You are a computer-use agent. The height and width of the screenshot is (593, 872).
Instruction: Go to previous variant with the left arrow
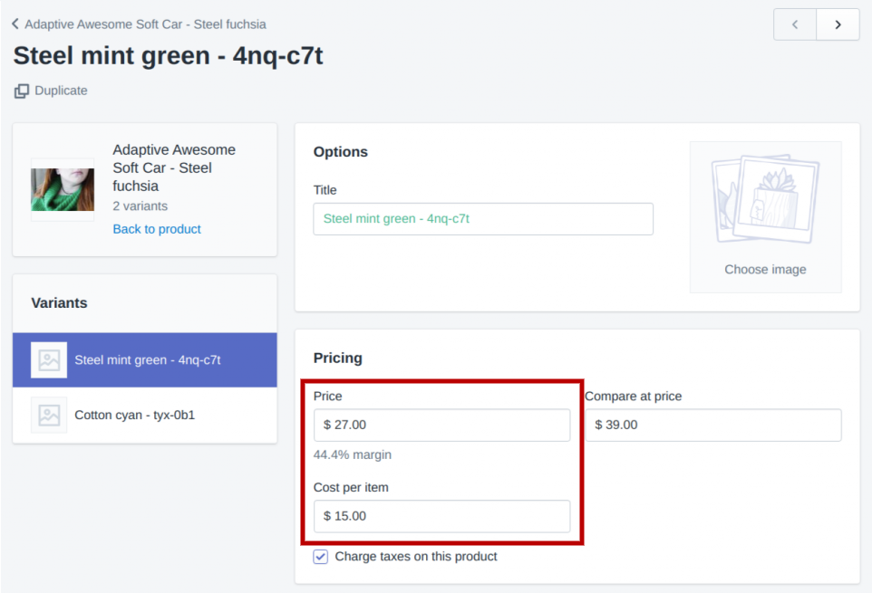(x=794, y=24)
